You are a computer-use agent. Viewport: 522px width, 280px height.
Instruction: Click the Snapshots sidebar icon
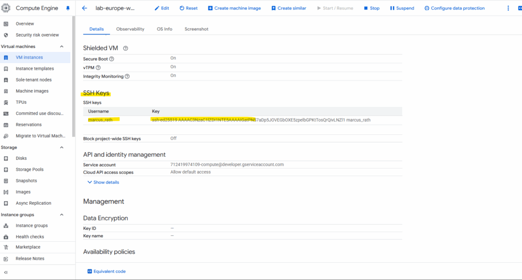[x=6, y=181]
